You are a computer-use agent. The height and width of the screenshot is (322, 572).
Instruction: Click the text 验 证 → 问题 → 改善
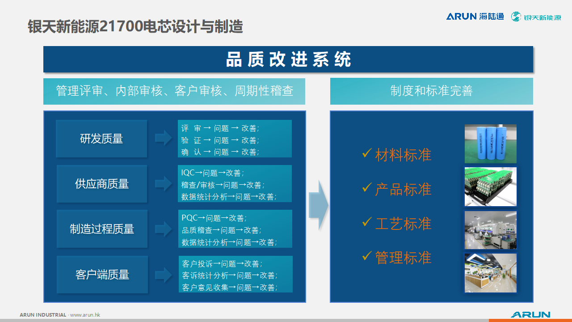pyautogui.click(x=220, y=140)
